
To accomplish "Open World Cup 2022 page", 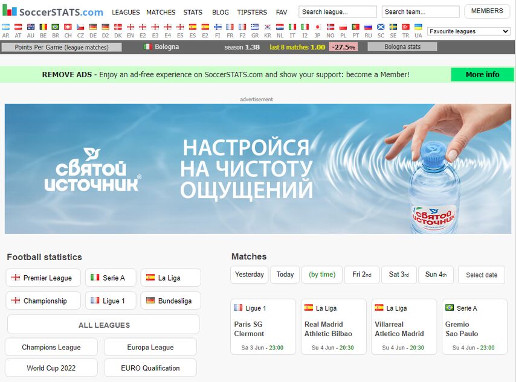I will coord(51,368).
